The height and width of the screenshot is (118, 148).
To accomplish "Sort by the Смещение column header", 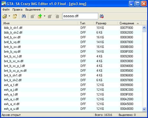I will [129, 23].
